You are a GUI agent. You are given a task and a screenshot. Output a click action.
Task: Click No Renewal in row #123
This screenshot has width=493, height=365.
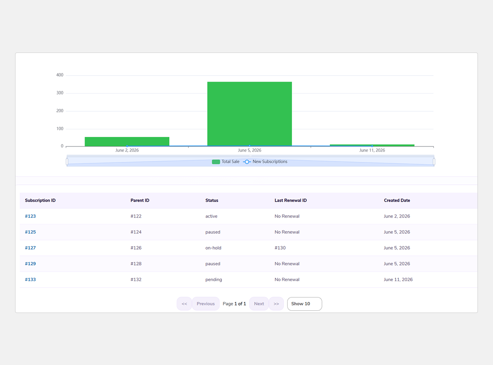287,216
